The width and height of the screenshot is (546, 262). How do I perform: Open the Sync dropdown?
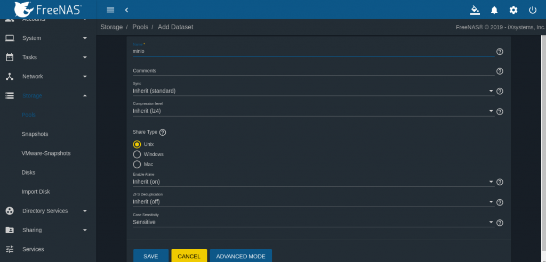(312, 91)
